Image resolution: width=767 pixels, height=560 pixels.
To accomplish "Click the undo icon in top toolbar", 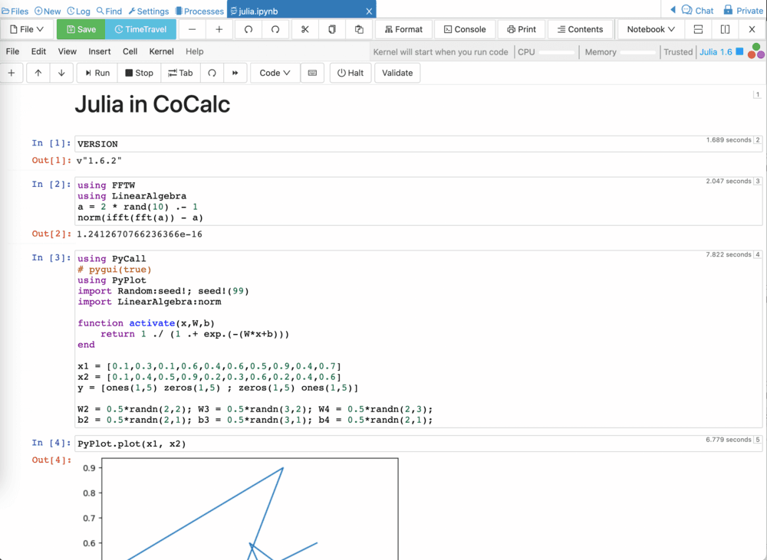I will (249, 29).
